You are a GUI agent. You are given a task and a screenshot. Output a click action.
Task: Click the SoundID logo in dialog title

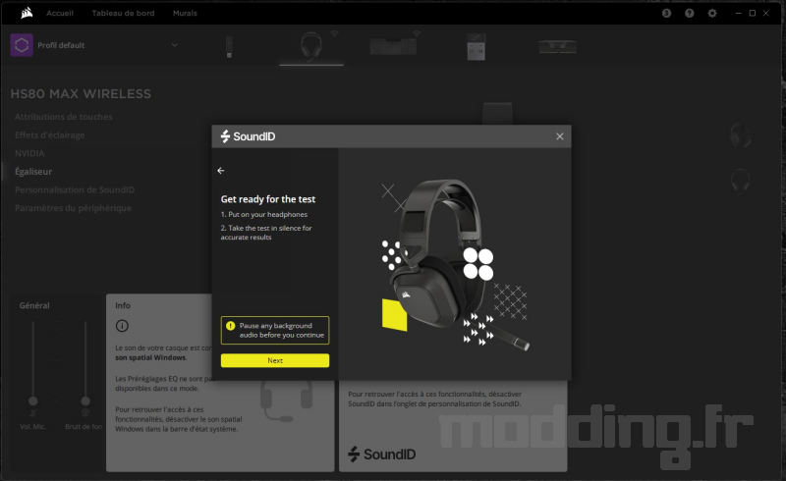pos(248,136)
